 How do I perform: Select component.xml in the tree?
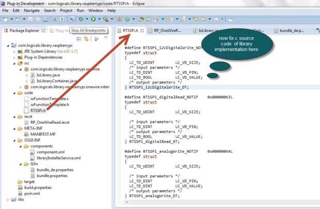[x=51, y=152]
